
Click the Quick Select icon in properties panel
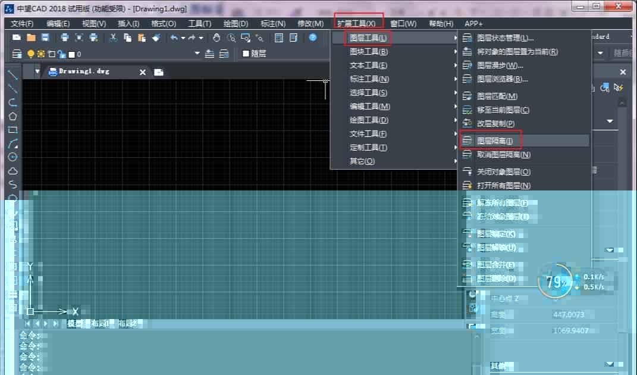coord(619,87)
